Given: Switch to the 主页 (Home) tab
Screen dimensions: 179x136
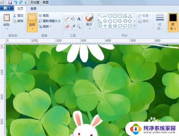Looking at the screenshot, I should (x=20, y=9).
